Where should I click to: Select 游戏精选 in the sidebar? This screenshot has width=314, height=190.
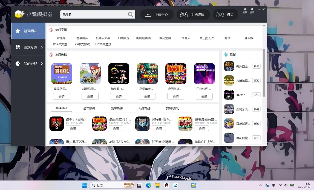(28, 31)
